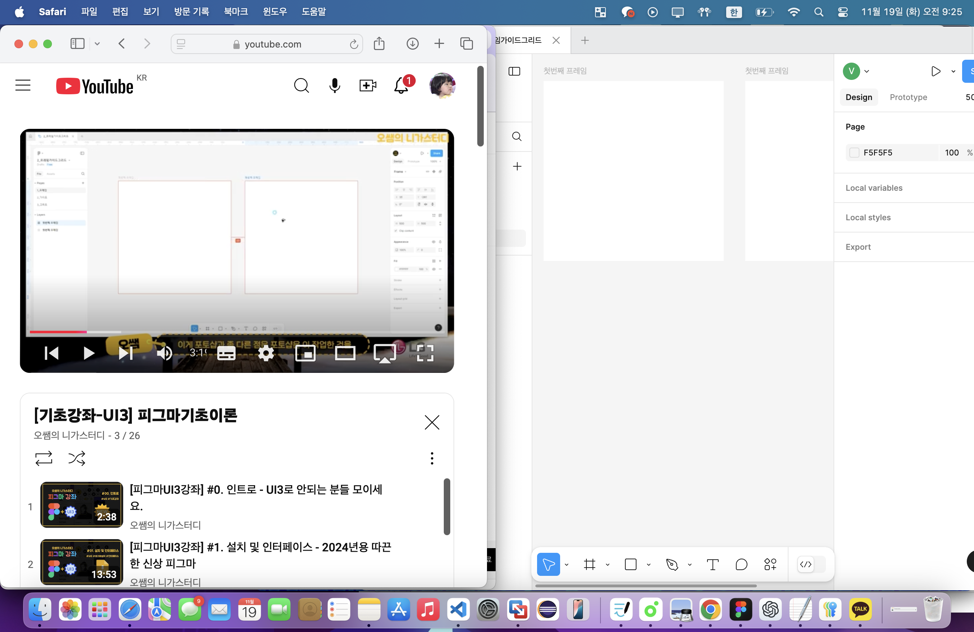974x632 pixels.
Task: Expand the Move tool options chevron
Action: point(566,565)
